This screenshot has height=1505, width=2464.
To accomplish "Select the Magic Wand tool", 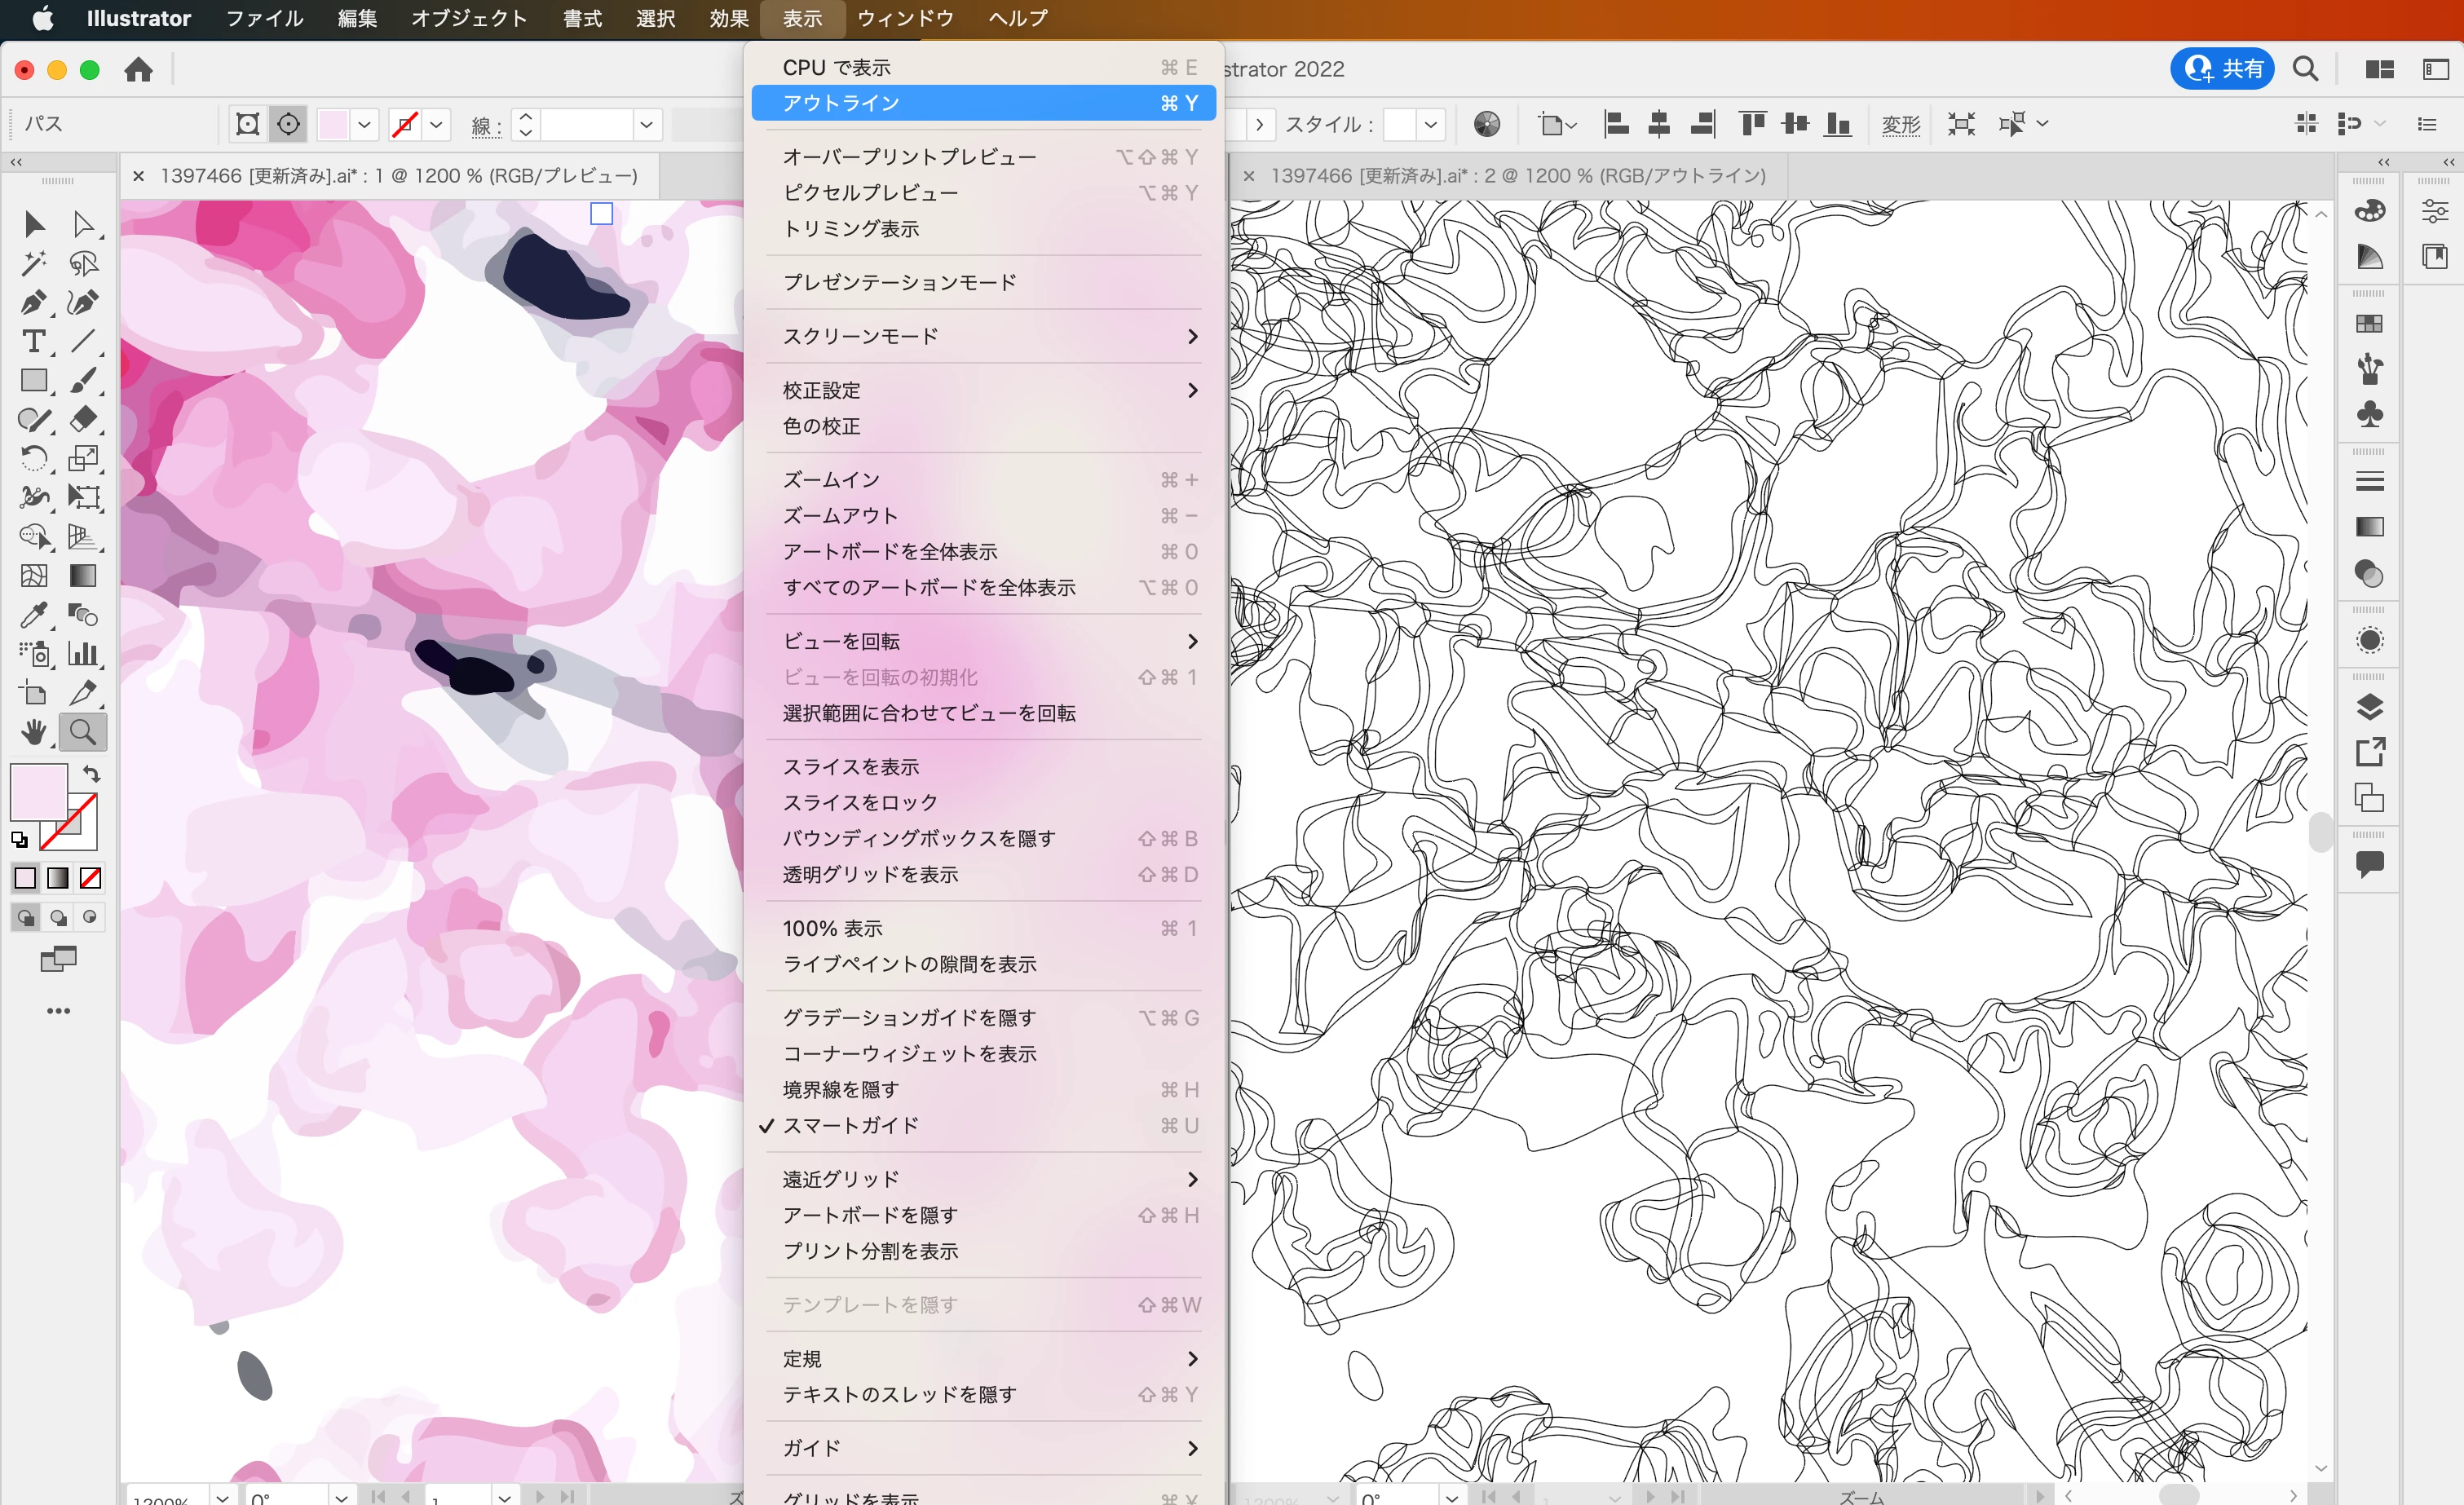I will [x=32, y=263].
